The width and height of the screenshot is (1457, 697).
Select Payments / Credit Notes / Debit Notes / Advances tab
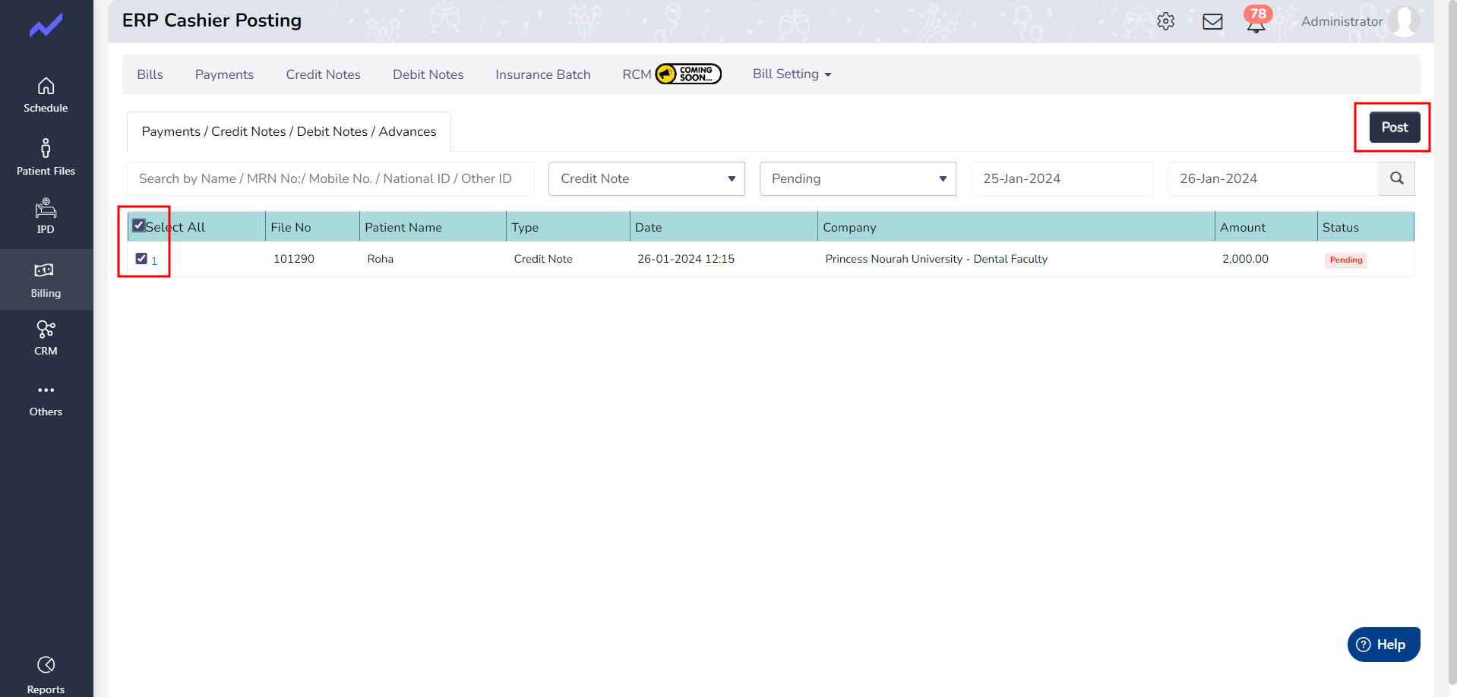pyautogui.click(x=289, y=131)
